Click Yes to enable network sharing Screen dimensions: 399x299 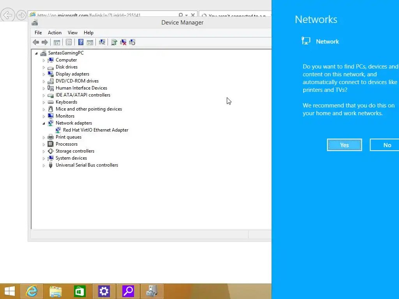344,145
